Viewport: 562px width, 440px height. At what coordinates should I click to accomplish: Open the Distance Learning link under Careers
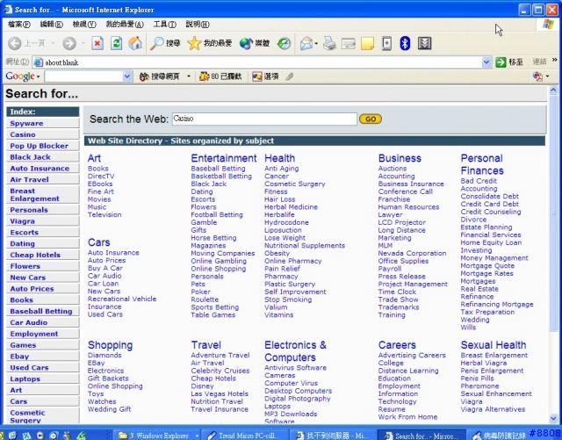(x=408, y=371)
